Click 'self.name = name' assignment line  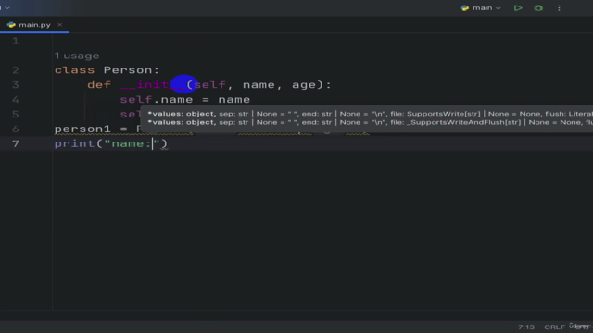185,100
